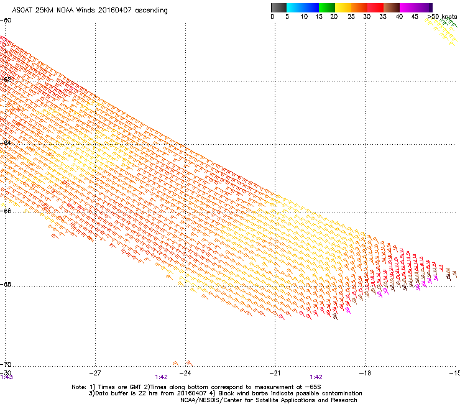Click the longitude label '-21'
Image resolution: width=460 pixels, height=404 pixels.
(275, 373)
